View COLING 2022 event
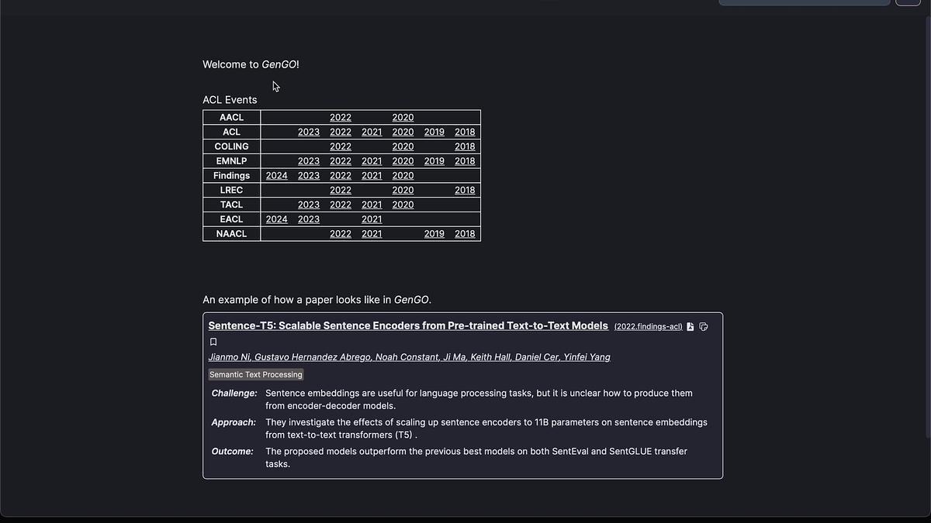This screenshot has height=523, width=931. 341,146
